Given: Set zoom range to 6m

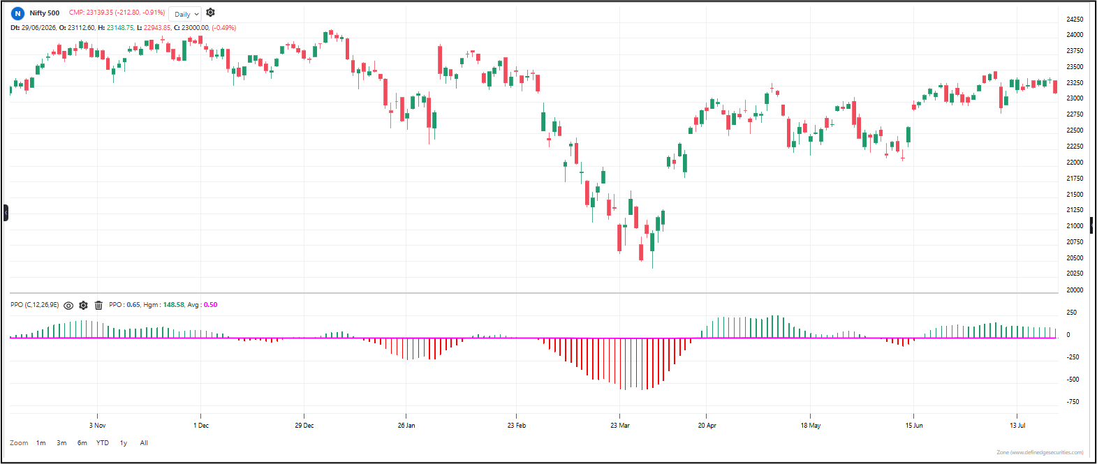Looking at the screenshot, I should coord(82,443).
